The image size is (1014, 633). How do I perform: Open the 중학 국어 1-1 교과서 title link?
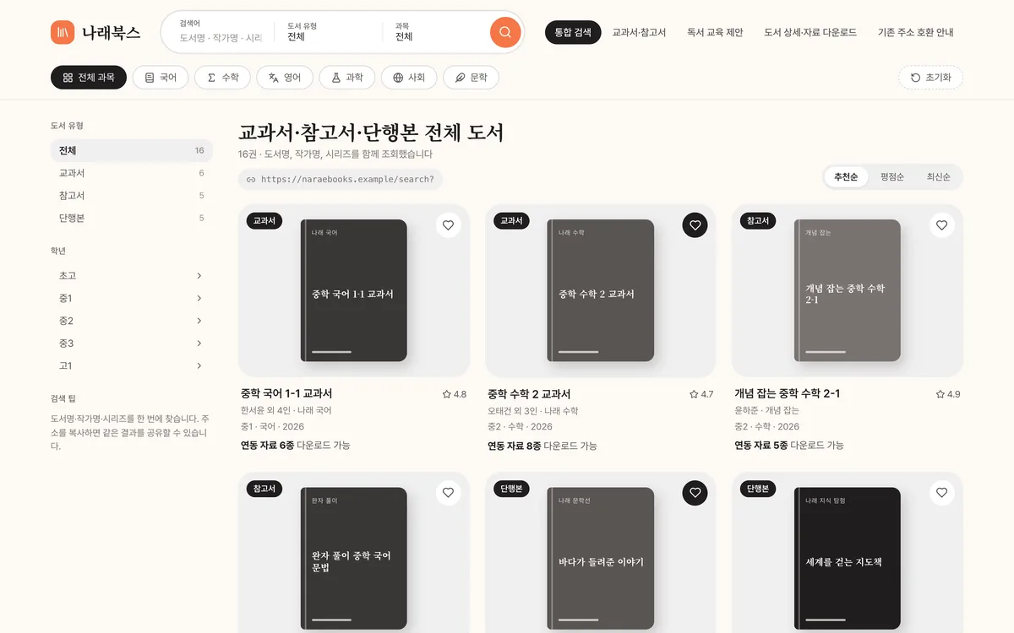click(286, 394)
